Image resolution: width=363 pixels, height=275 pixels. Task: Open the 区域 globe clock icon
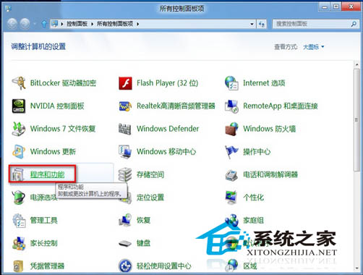[231, 266]
